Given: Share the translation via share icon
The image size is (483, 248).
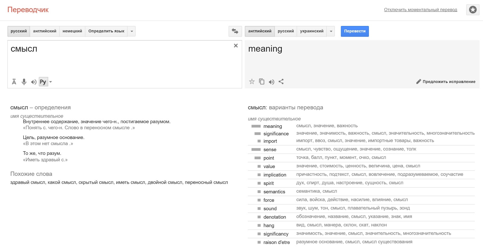Looking at the screenshot, I should [x=281, y=82].
